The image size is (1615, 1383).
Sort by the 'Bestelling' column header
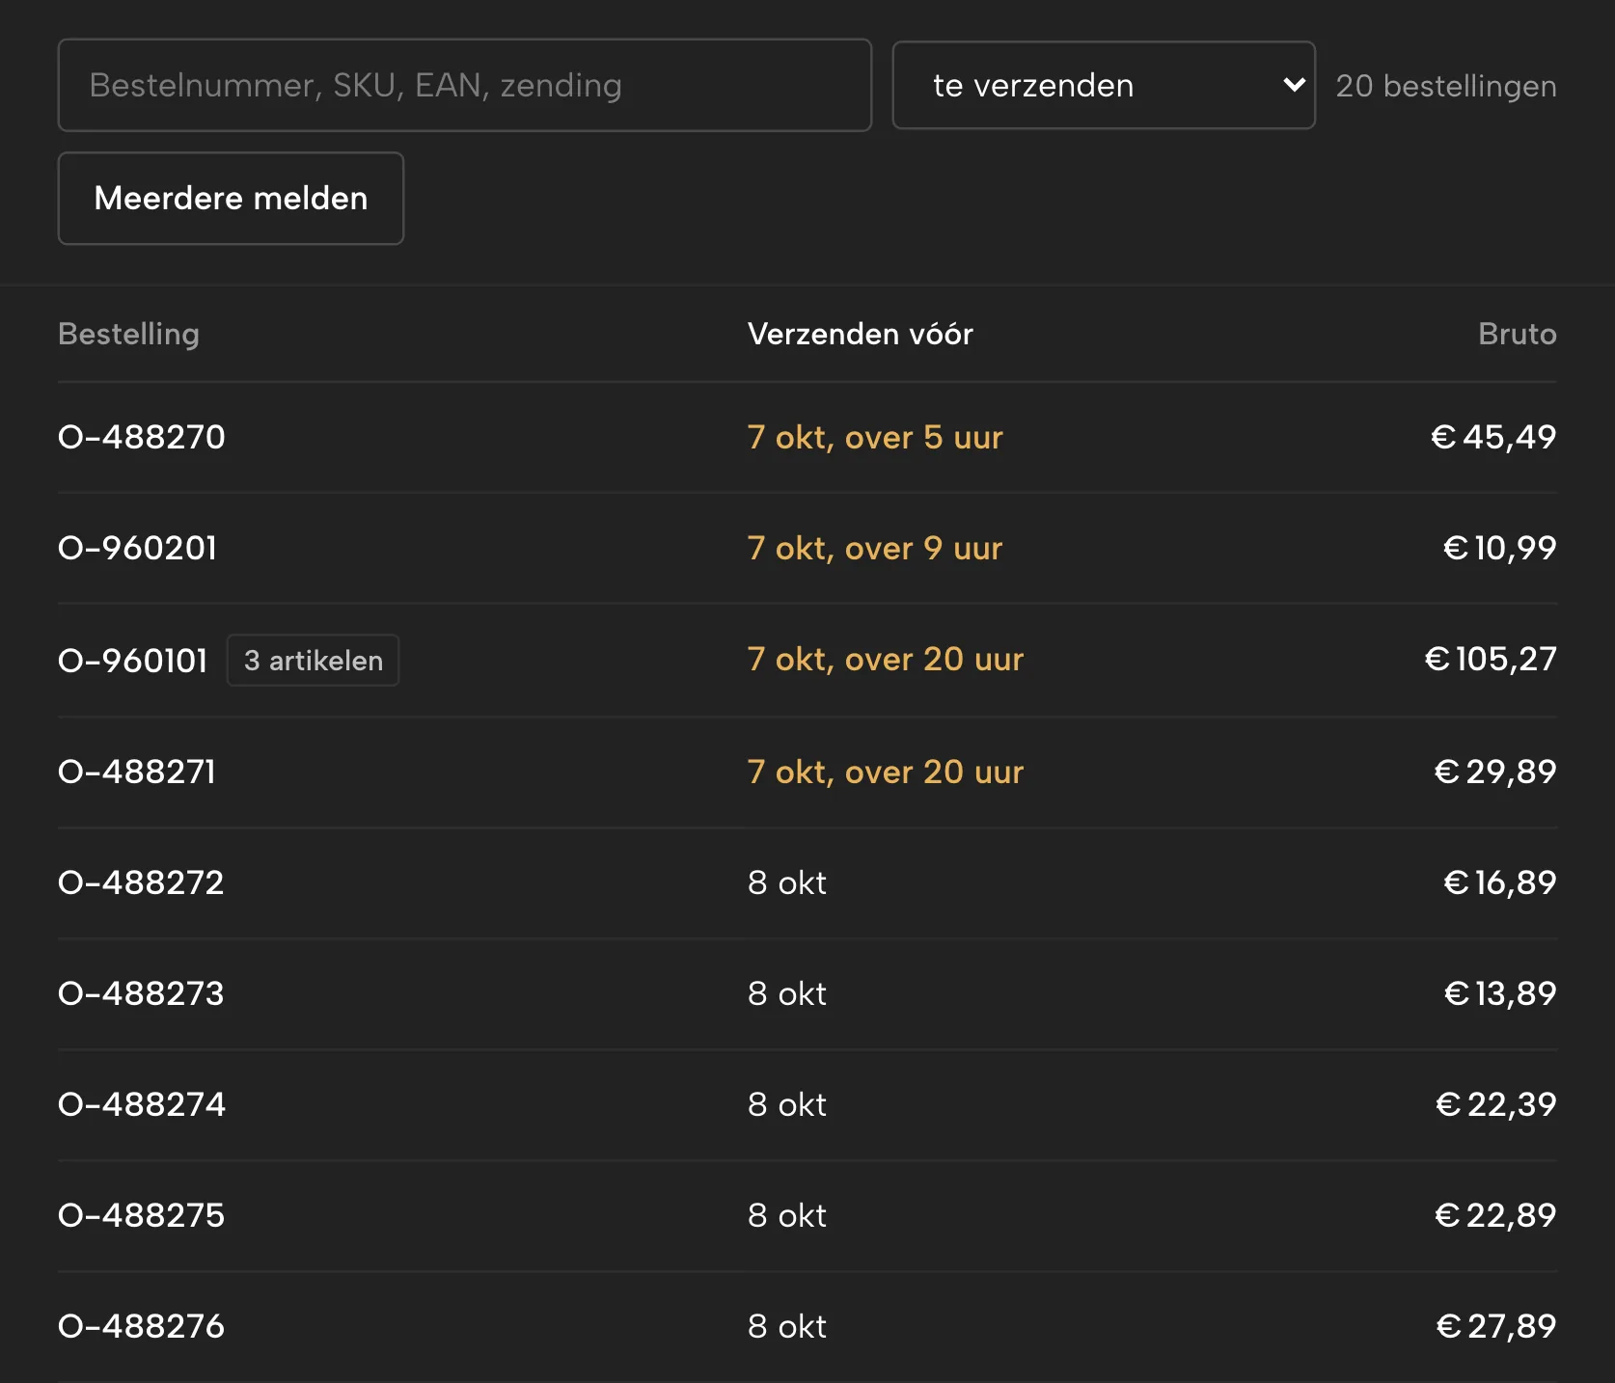coord(128,334)
